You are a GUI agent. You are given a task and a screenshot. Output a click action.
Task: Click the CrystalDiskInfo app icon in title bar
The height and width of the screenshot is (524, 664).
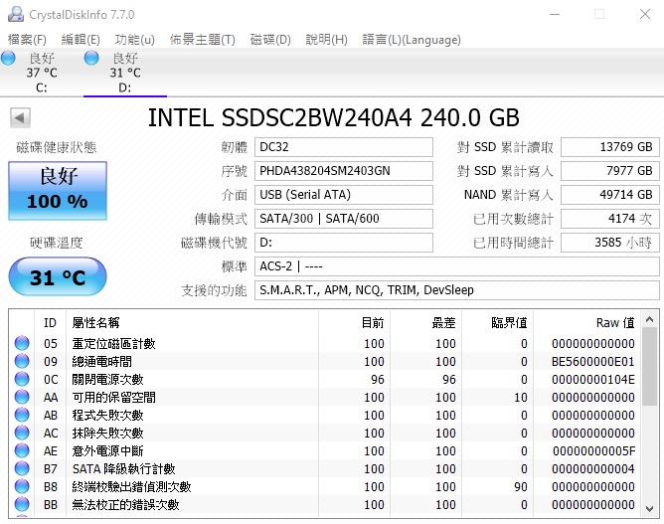point(16,14)
